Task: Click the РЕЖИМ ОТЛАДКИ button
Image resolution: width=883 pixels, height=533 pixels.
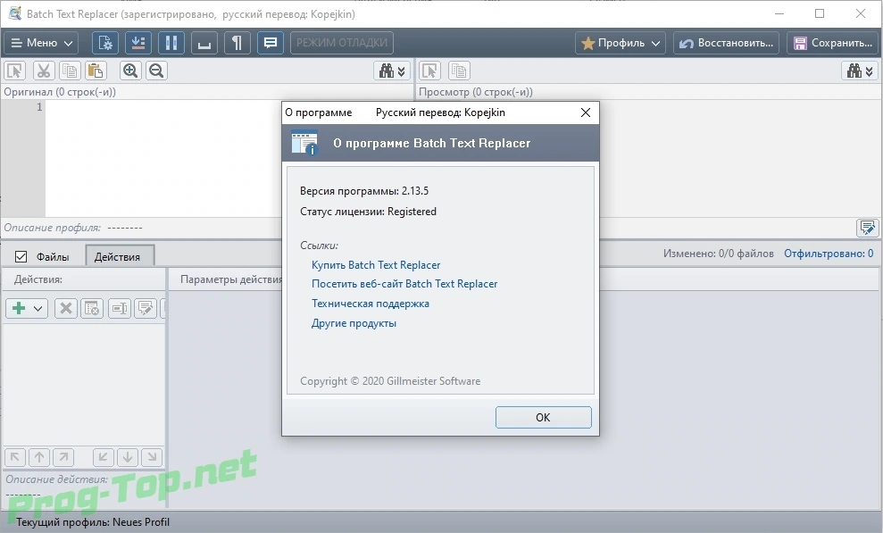Action: point(342,43)
